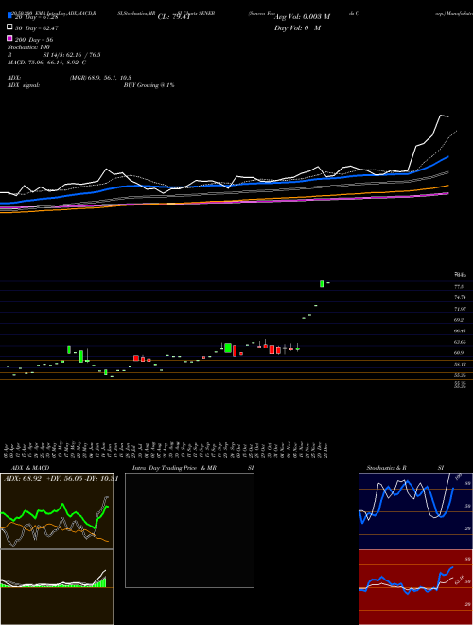This screenshot has width=473, height=625.
Task: Select the 74.74 price axis label
Action: [x=460, y=297]
